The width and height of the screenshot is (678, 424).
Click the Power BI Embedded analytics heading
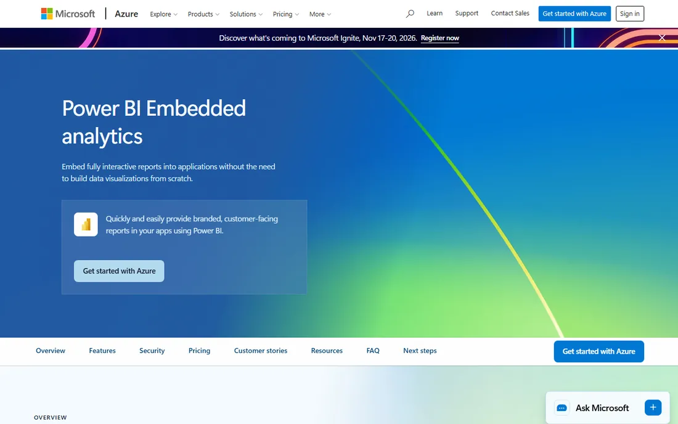(153, 122)
